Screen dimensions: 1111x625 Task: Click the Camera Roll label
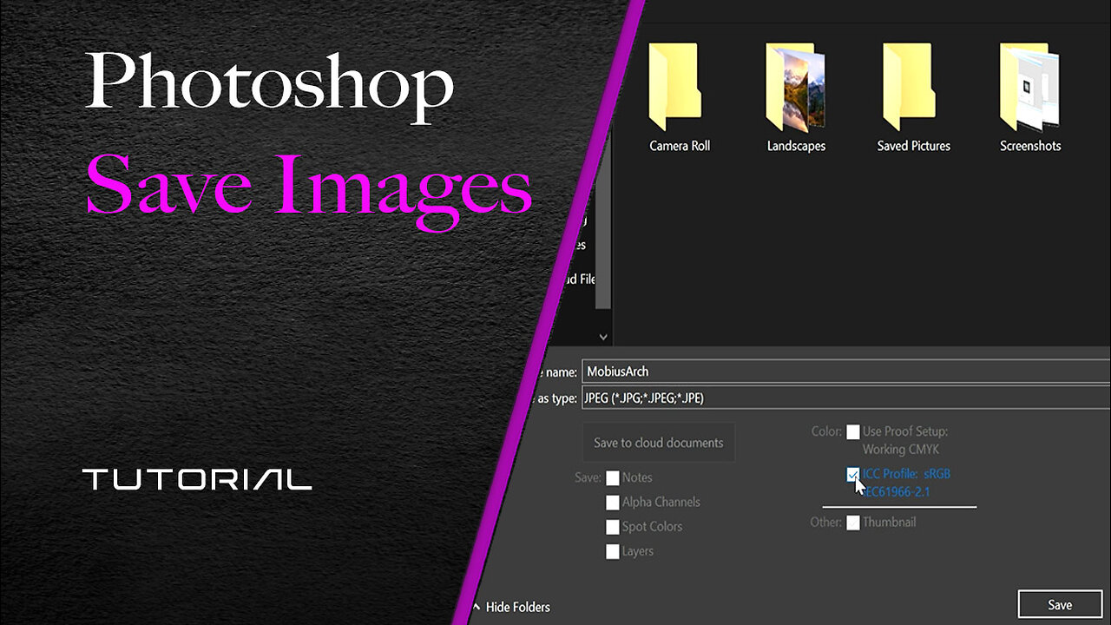680,146
